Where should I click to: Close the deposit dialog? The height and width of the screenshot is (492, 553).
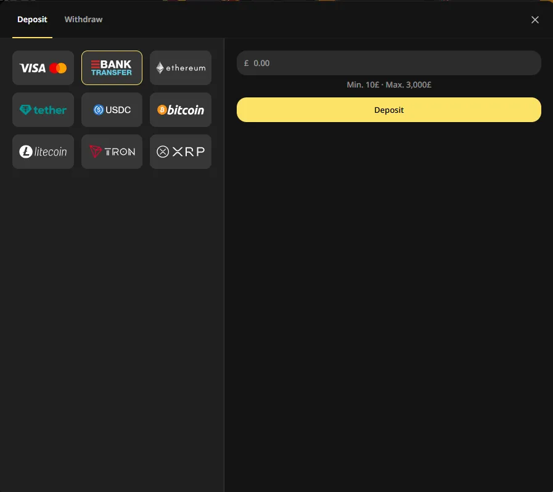pos(535,20)
